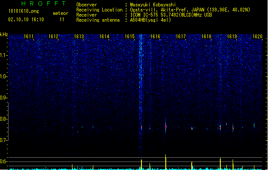This screenshot has width=268, height=170.
Task: Click the kHz axis unit label
Action: click(4, 34)
